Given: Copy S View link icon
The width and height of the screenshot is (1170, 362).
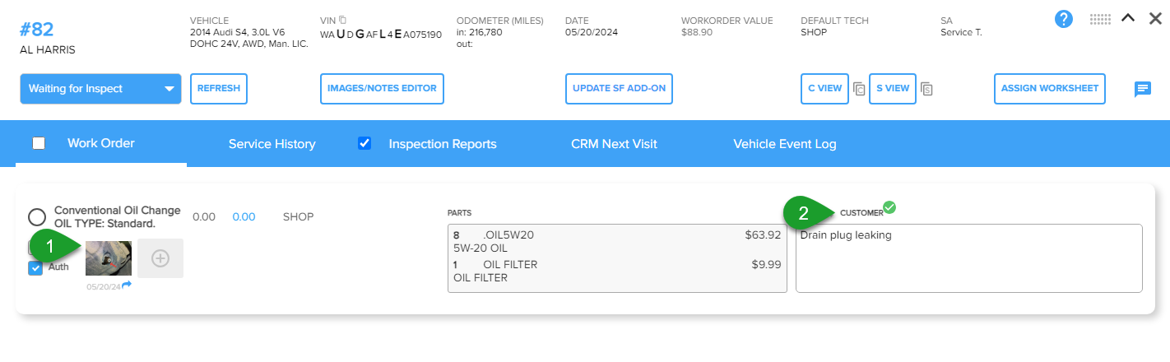Looking at the screenshot, I should click(926, 89).
